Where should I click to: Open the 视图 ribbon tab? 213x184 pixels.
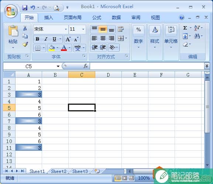(x=155, y=18)
